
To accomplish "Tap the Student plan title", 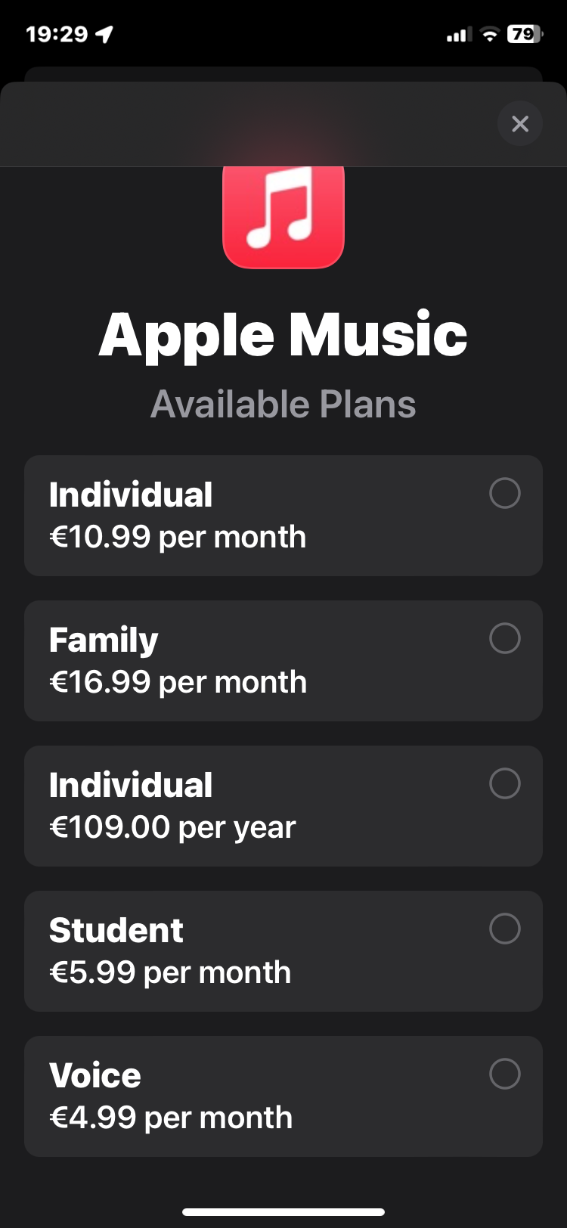I will [x=116, y=930].
